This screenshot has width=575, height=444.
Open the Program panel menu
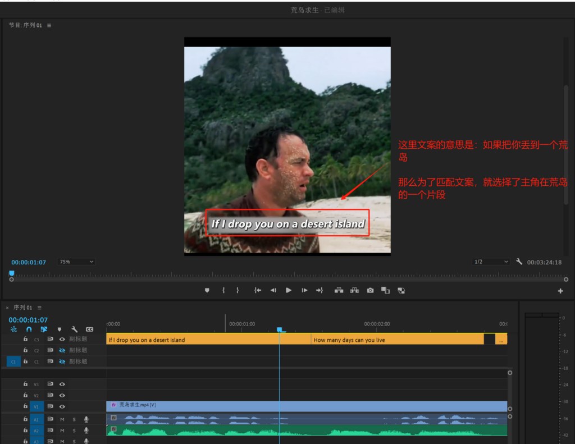49,25
